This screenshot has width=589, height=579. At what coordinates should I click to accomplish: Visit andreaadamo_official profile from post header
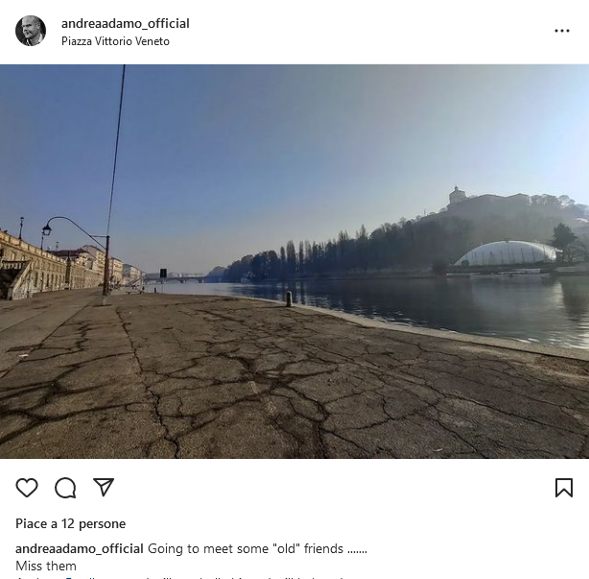click(x=126, y=23)
